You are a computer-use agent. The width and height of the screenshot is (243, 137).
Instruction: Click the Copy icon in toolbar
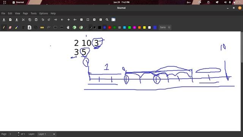(x=30, y=20)
